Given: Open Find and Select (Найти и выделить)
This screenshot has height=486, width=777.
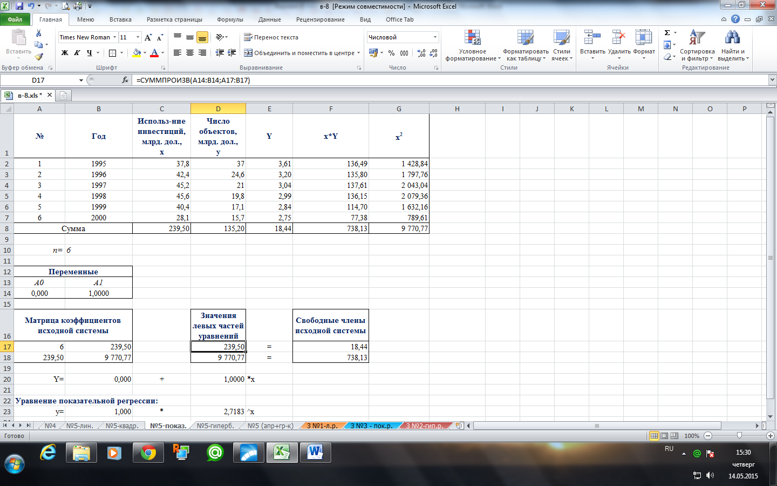Looking at the screenshot, I should coord(733,45).
